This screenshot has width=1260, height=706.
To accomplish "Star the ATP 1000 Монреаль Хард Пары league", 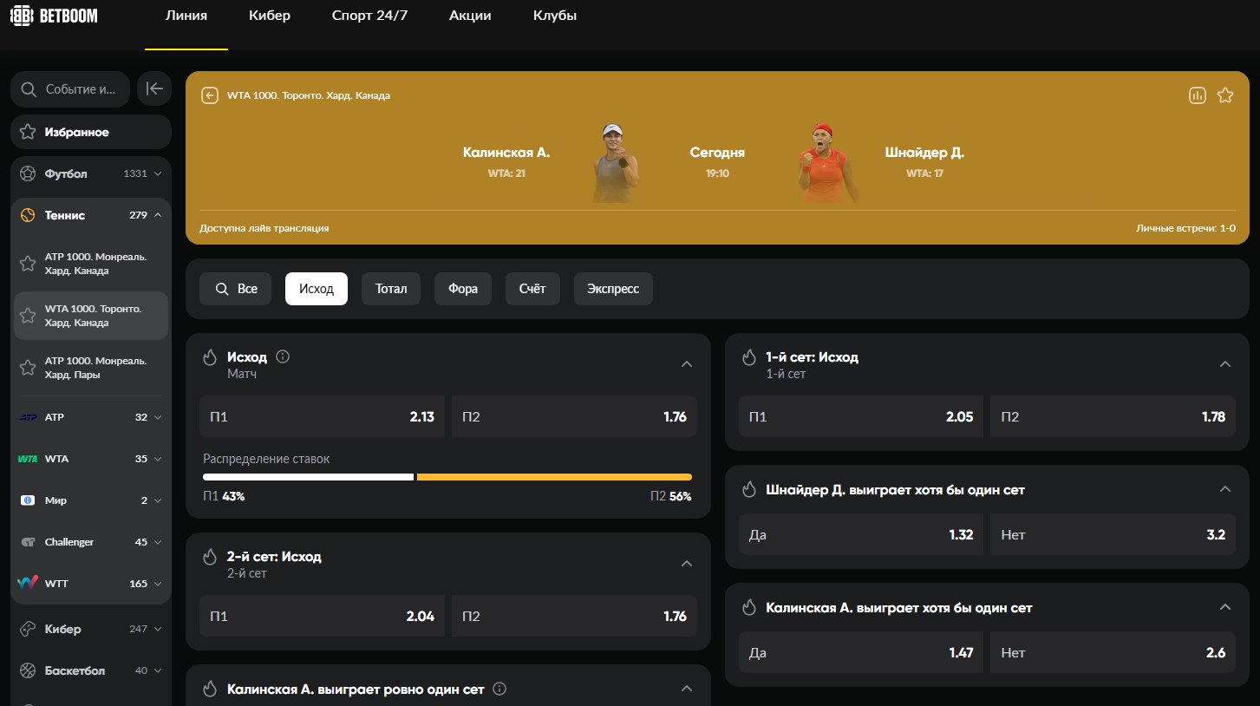I will (x=28, y=368).
